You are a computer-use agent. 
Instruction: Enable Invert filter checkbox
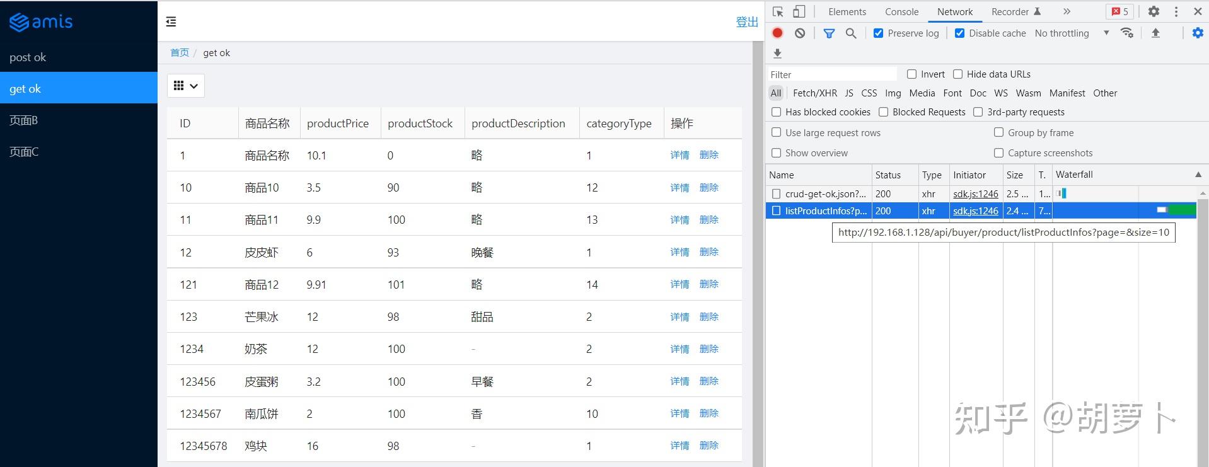911,74
